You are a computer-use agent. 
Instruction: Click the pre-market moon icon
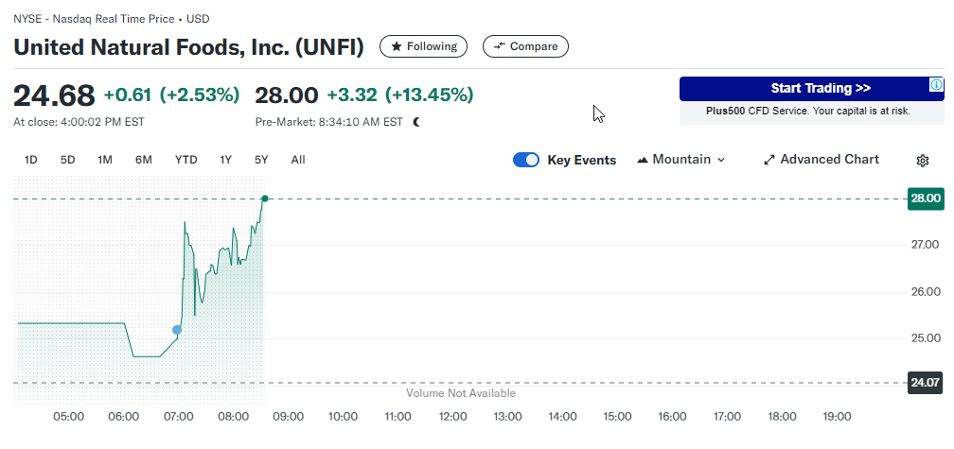pos(416,122)
